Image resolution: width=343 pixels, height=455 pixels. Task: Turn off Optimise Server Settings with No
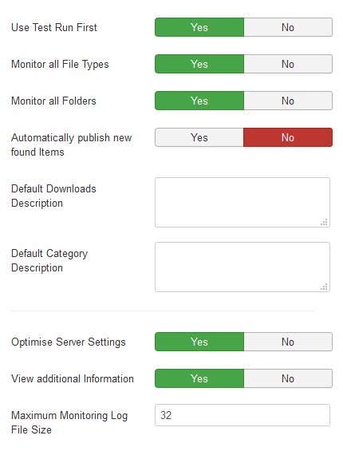tap(288, 342)
